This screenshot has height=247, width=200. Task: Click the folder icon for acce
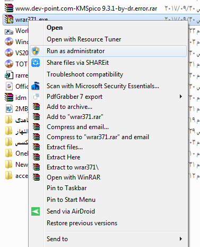click(8, 175)
